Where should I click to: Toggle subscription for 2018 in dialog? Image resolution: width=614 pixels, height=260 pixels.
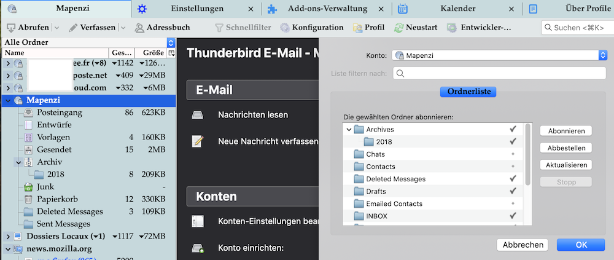[x=513, y=141]
